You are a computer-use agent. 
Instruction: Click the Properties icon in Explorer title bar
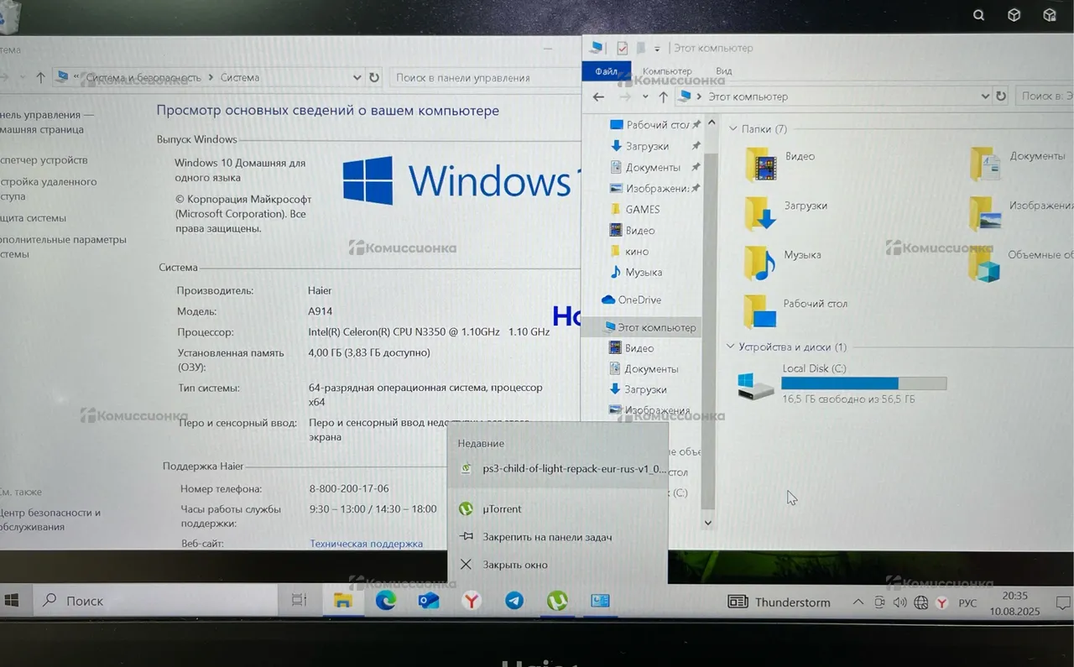click(x=622, y=48)
